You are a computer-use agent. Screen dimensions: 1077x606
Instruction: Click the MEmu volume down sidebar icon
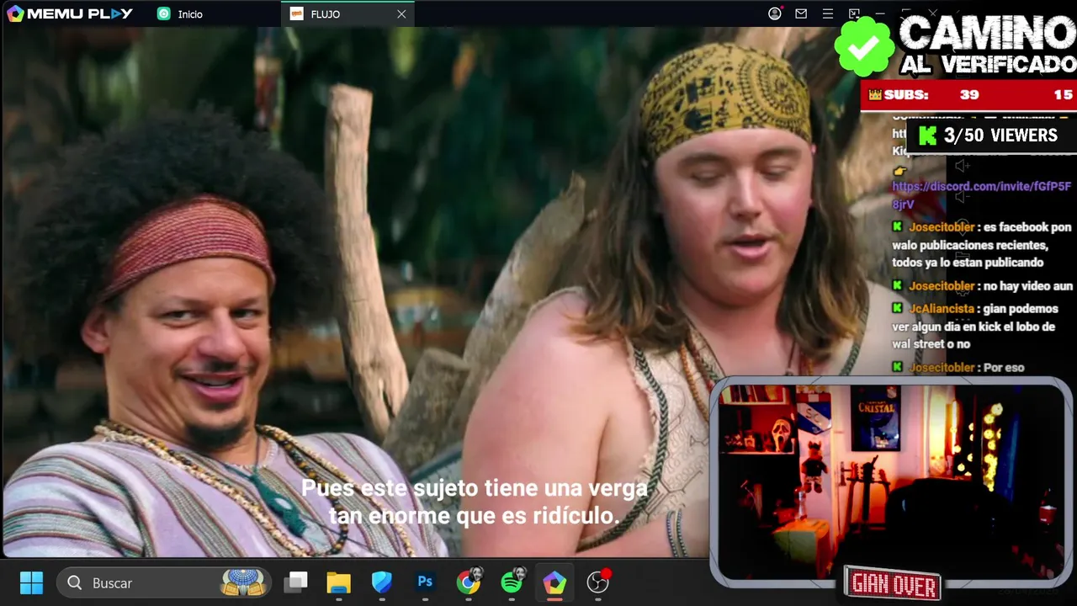[962, 196]
